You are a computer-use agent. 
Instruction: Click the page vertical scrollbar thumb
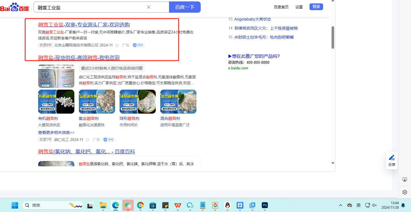pos(333,37)
